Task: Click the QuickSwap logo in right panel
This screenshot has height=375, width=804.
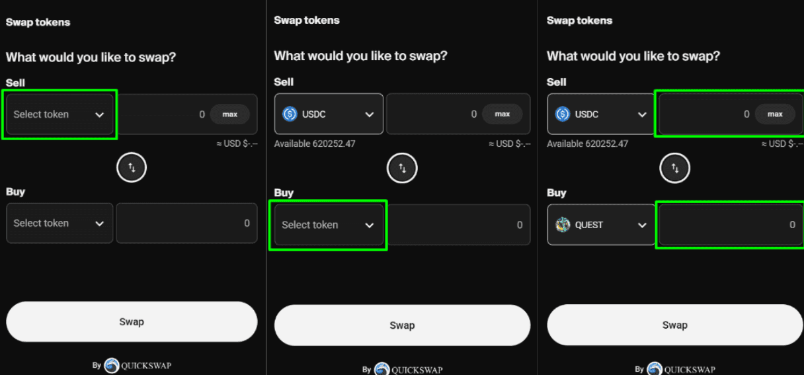Action: pyautogui.click(x=655, y=370)
